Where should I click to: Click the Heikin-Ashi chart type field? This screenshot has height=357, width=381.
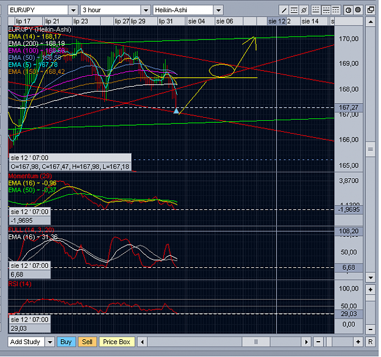pyautogui.click(x=183, y=10)
